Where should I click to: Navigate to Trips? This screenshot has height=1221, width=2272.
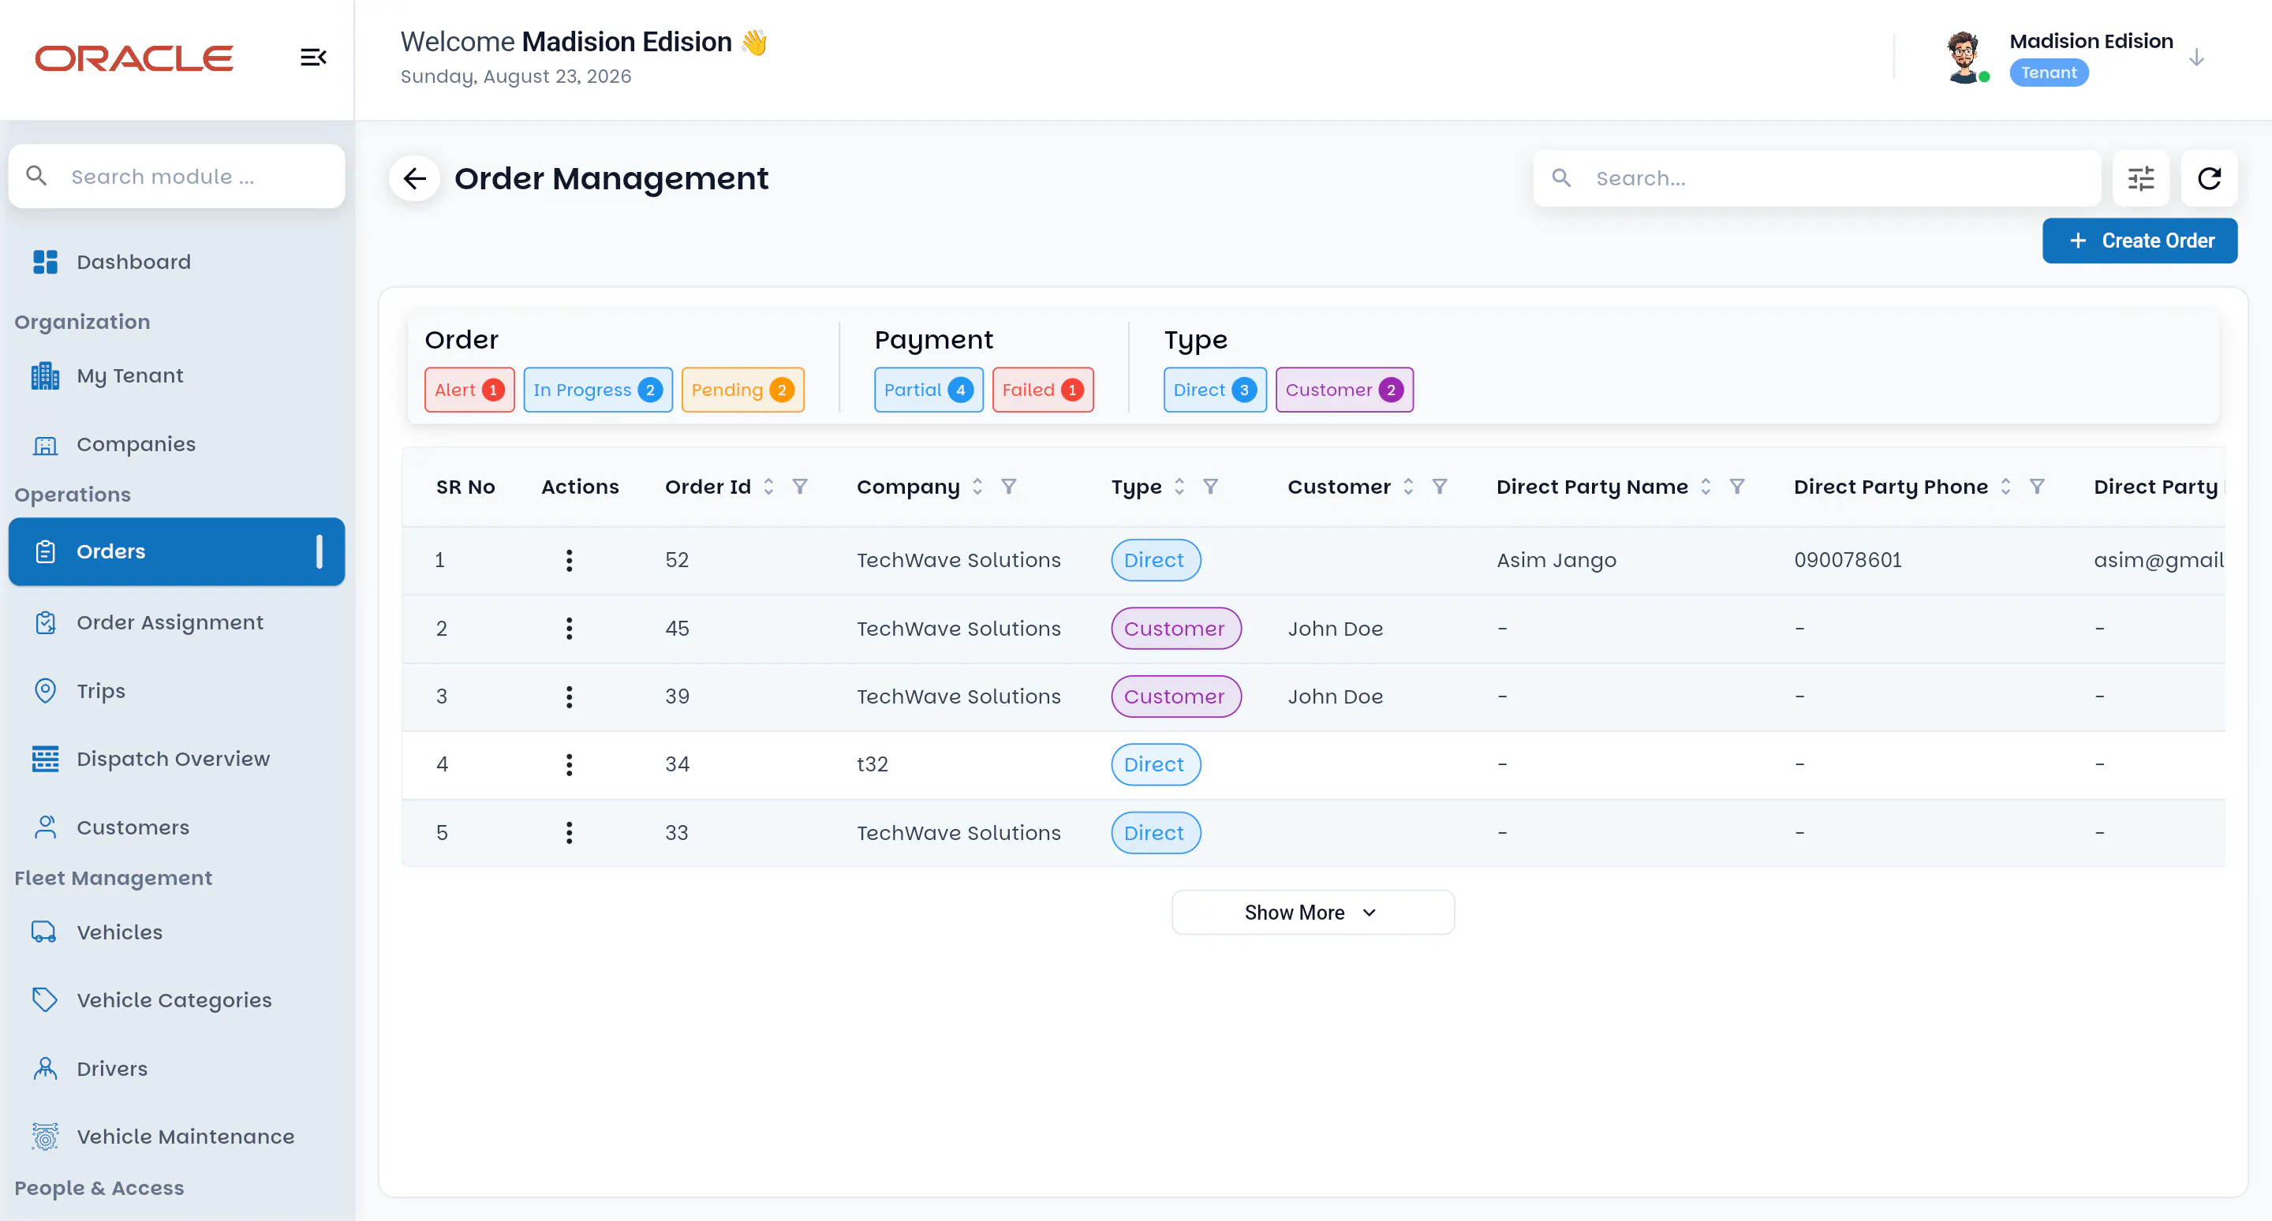pyautogui.click(x=177, y=691)
